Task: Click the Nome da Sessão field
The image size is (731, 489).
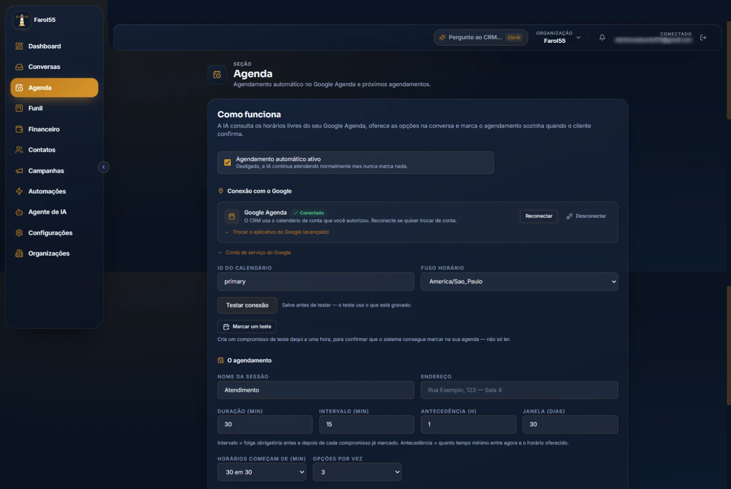Action: coord(316,390)
